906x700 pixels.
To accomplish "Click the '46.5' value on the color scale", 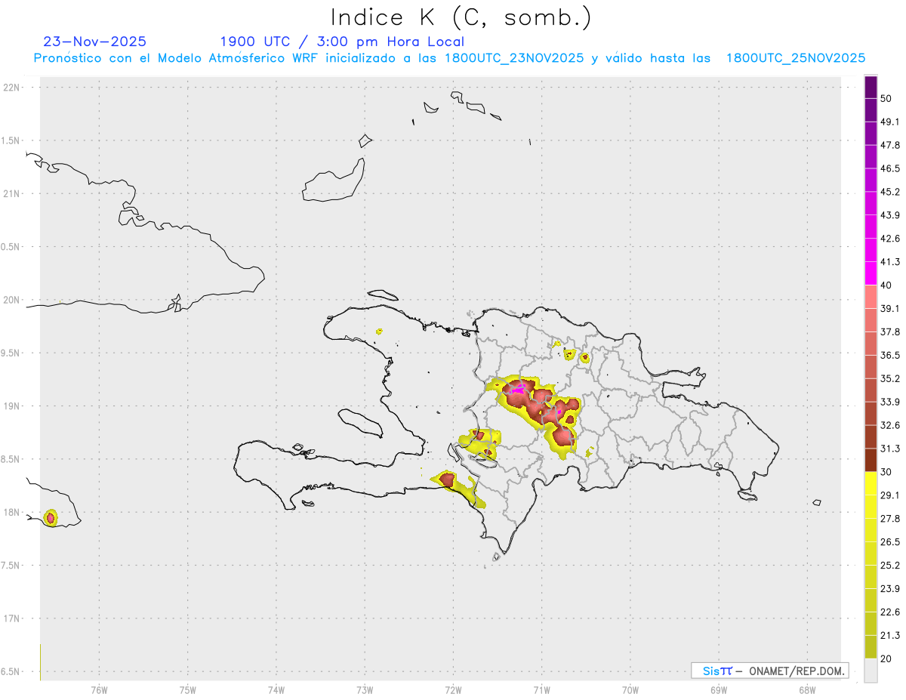I will coord(890,168).
